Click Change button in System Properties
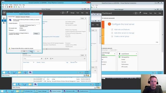The image size is (166, 93). (x=36, y=34)
